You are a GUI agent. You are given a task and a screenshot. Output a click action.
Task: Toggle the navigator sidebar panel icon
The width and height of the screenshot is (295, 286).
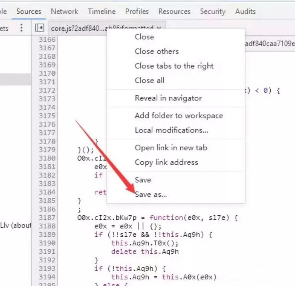(40, 28)
